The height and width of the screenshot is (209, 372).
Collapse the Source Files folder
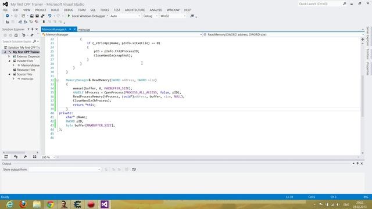(x=9, y=74)
